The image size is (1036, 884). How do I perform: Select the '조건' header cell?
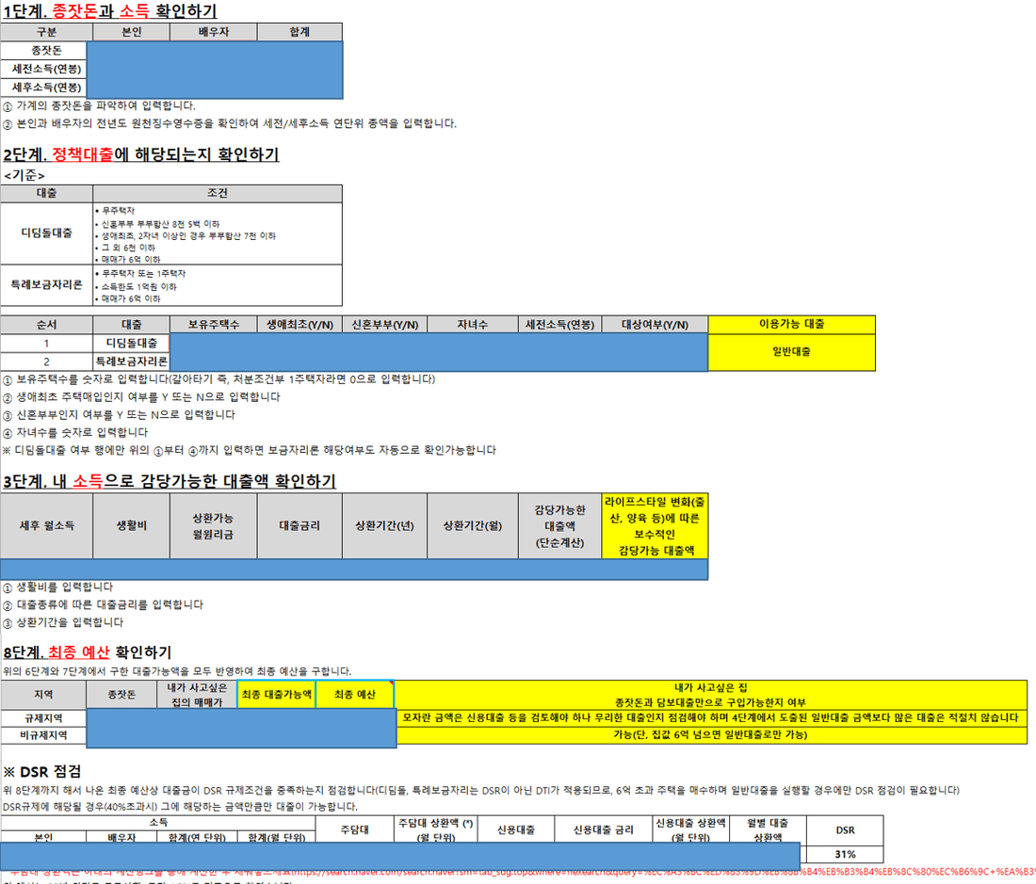pos(218,193)
